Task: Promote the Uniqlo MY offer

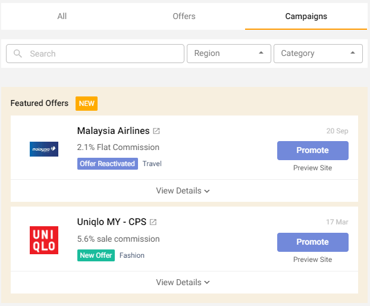Action: pyautogui.click(x=312, y=242)
